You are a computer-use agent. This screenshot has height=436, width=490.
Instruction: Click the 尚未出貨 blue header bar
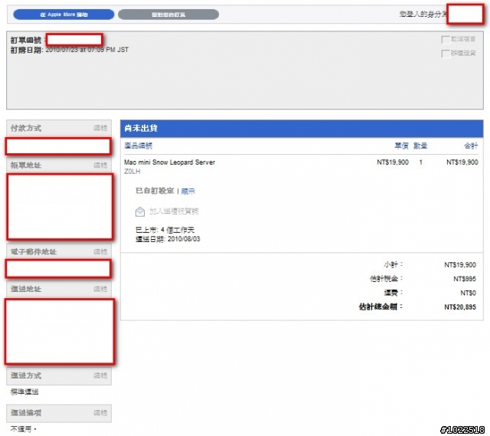[302, 128]
